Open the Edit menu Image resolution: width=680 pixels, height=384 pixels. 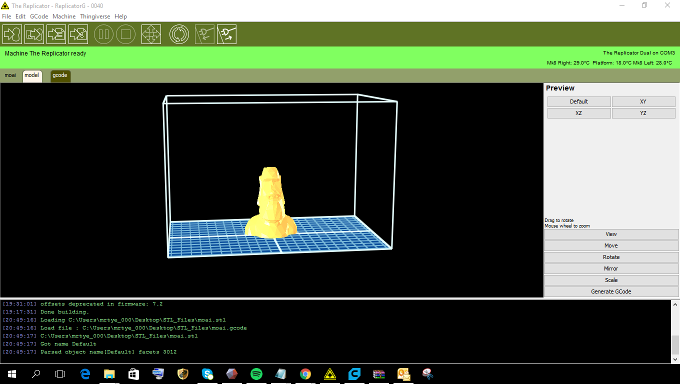[20, 16]
